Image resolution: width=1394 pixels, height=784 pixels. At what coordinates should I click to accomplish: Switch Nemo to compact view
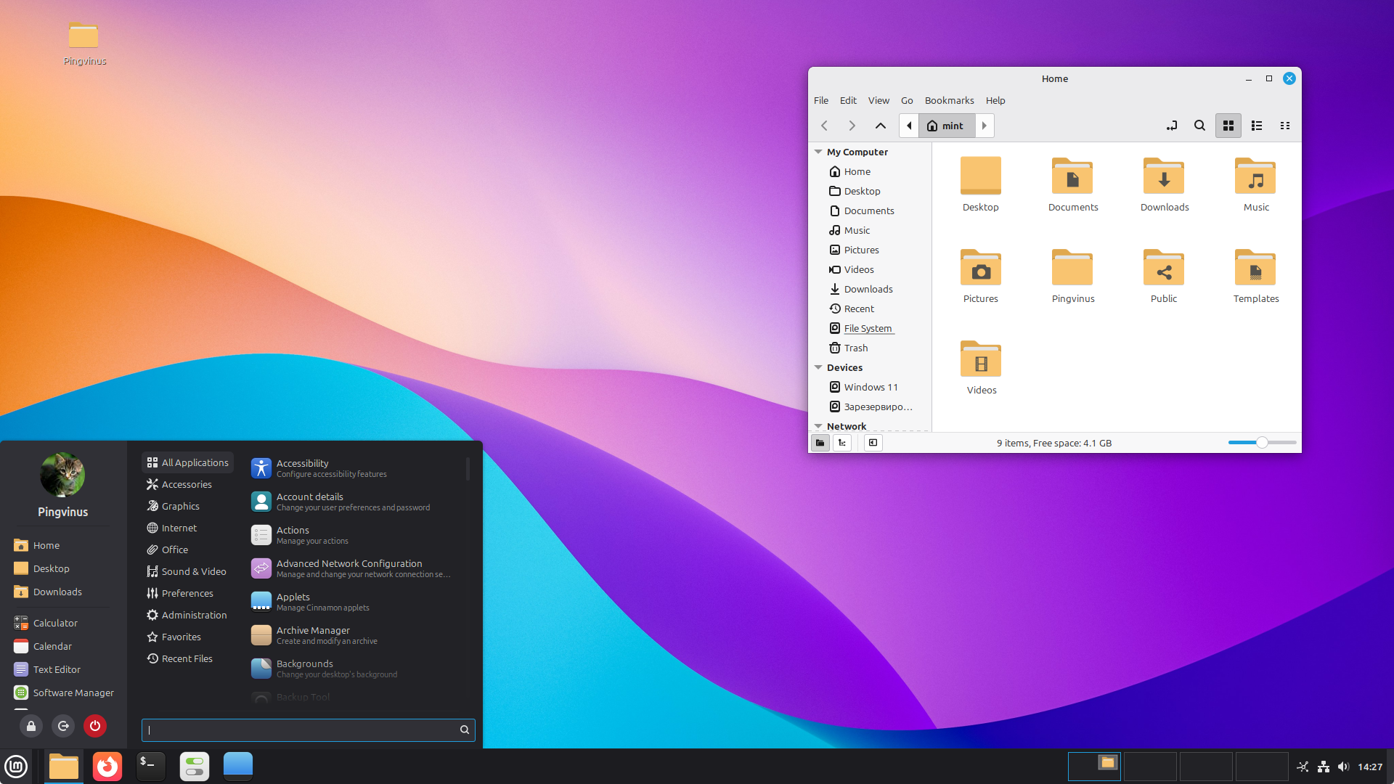click(1284, 125)
